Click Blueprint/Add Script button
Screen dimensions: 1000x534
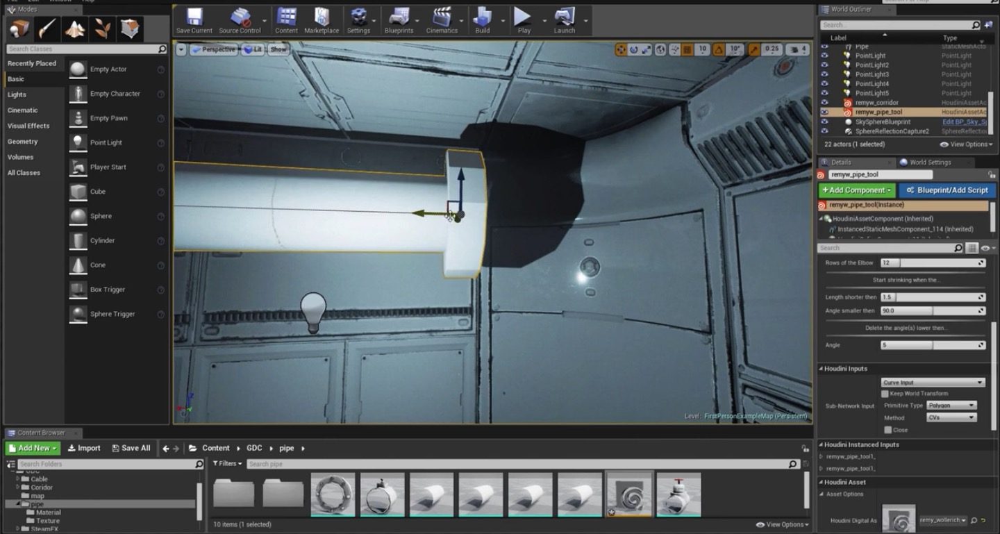tap(946, 190)
